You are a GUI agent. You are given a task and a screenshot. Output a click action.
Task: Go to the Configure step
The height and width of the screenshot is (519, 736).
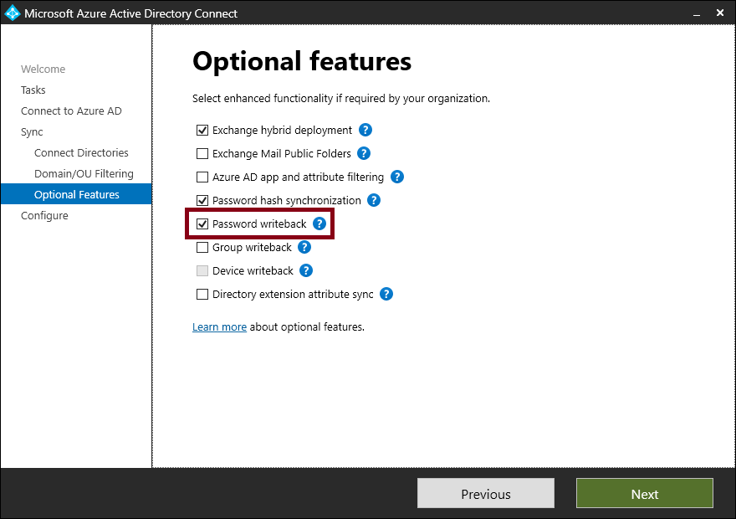pyautogui.click(x=44, y=216)
